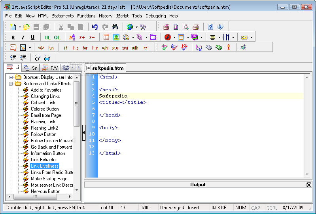Open the browser globe dropdown arrow
Image resolution: width=316 pixels, height=214 pixels.
tap(136, 27)
